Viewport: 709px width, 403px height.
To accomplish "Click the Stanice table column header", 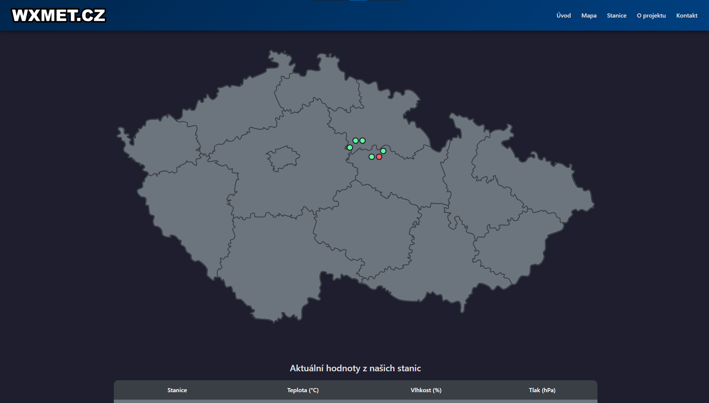I will [177, 390].
